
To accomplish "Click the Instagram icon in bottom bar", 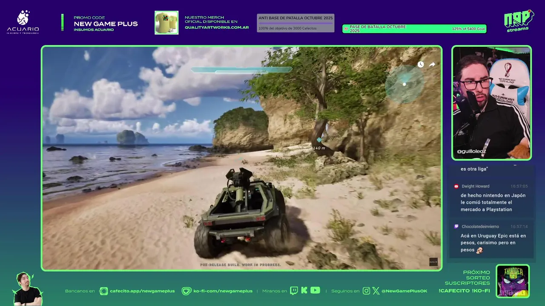I will coord(367,291).
